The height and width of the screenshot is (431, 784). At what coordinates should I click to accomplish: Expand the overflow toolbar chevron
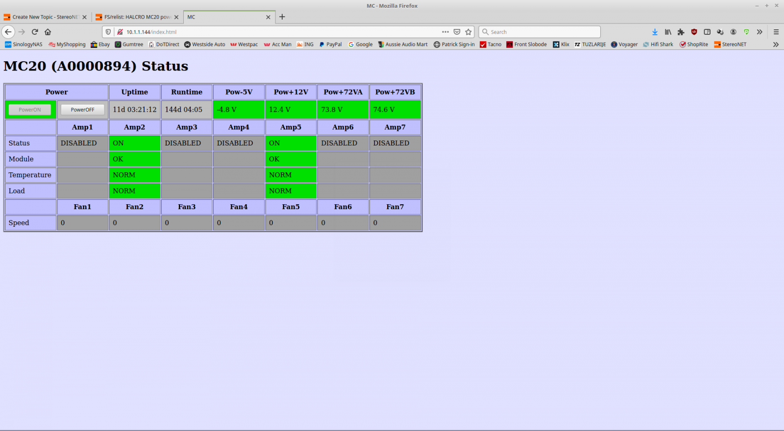[x=759, y=32]
